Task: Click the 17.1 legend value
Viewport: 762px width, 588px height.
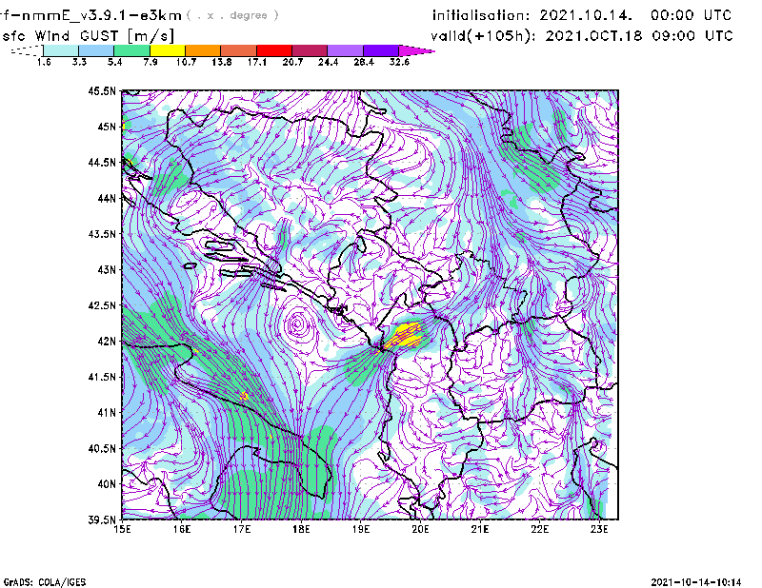Action: (257, 62)
